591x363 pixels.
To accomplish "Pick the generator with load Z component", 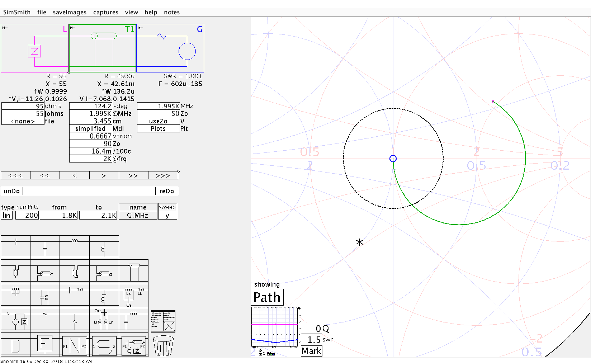I will coord(15,319).
